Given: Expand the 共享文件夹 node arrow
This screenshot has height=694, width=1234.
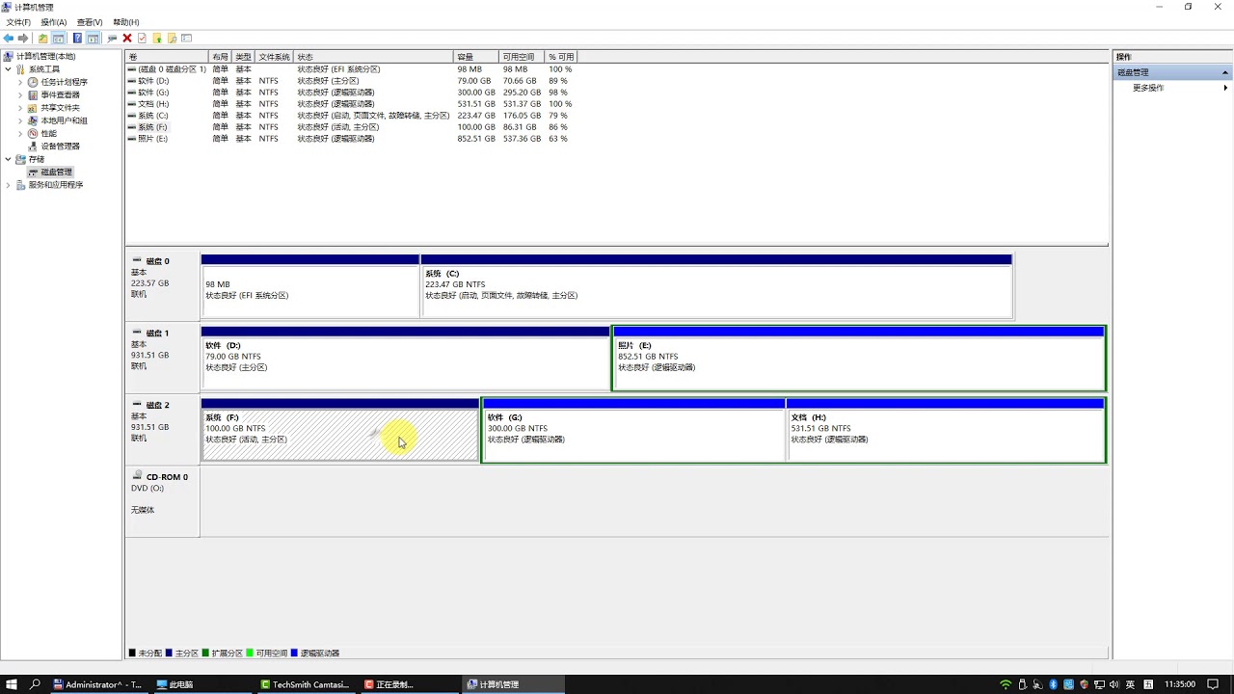Looking at the screenshot, I should point(20,108).
